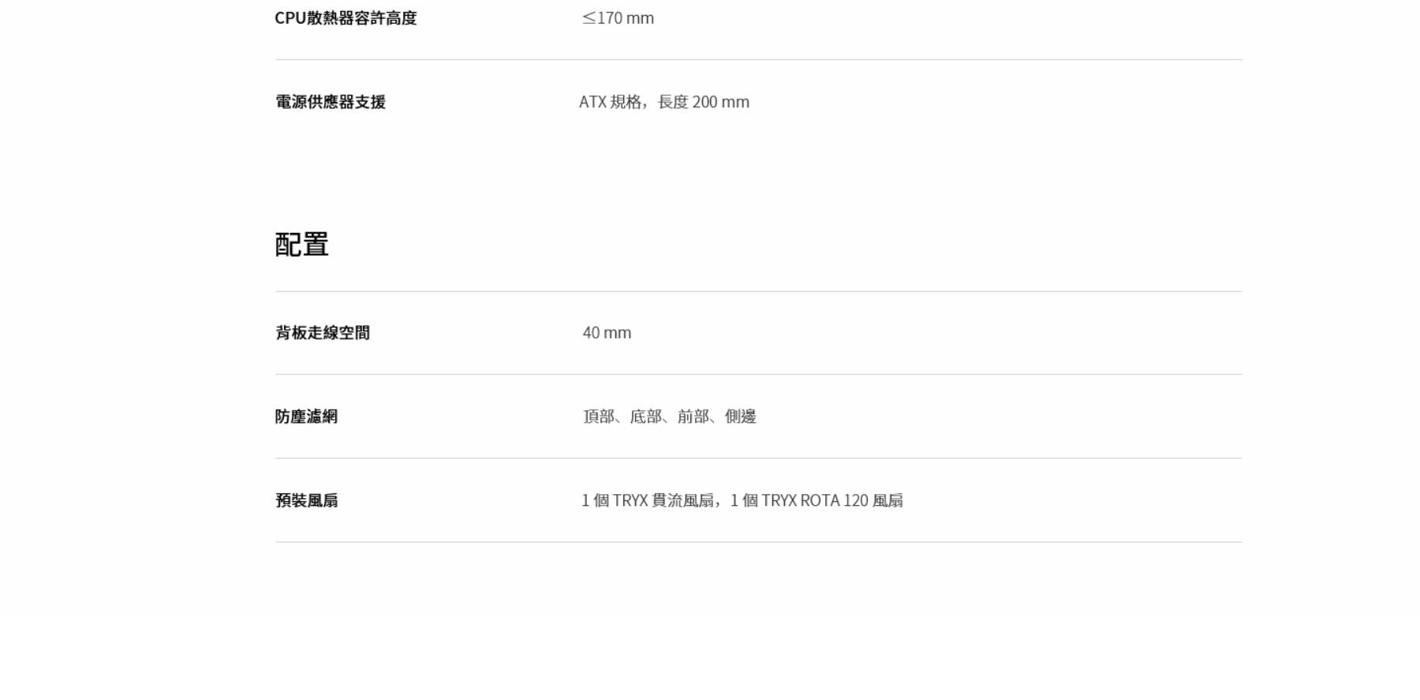Click the word 前部 in dust filter row
The height and width of the screenshot is (700, 1420).
(x=693, y=417)
